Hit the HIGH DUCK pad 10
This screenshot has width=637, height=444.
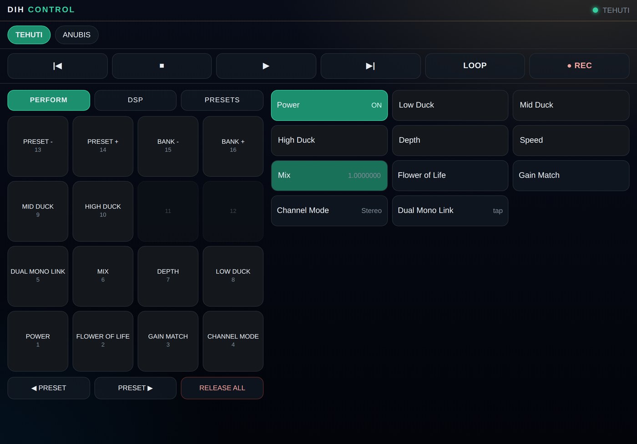point(103,211)
